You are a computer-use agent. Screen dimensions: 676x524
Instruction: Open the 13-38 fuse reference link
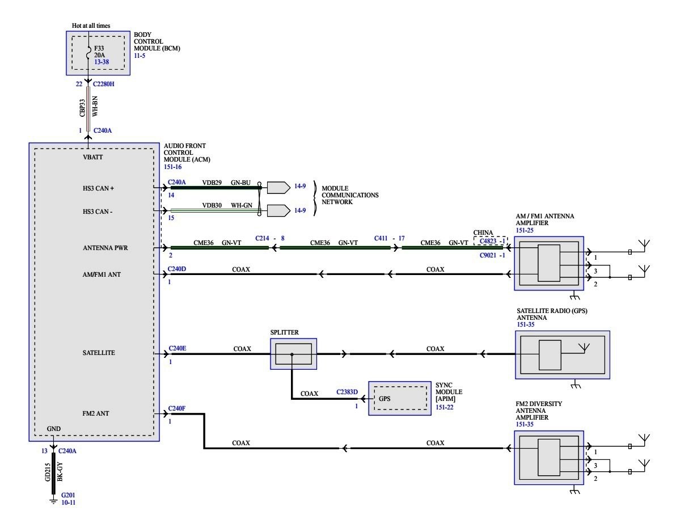click(102, 62)
